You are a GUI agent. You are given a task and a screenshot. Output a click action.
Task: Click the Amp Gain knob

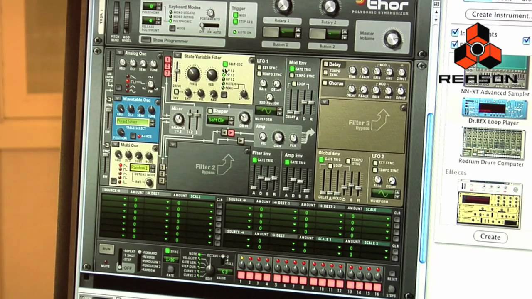point(278,137)
